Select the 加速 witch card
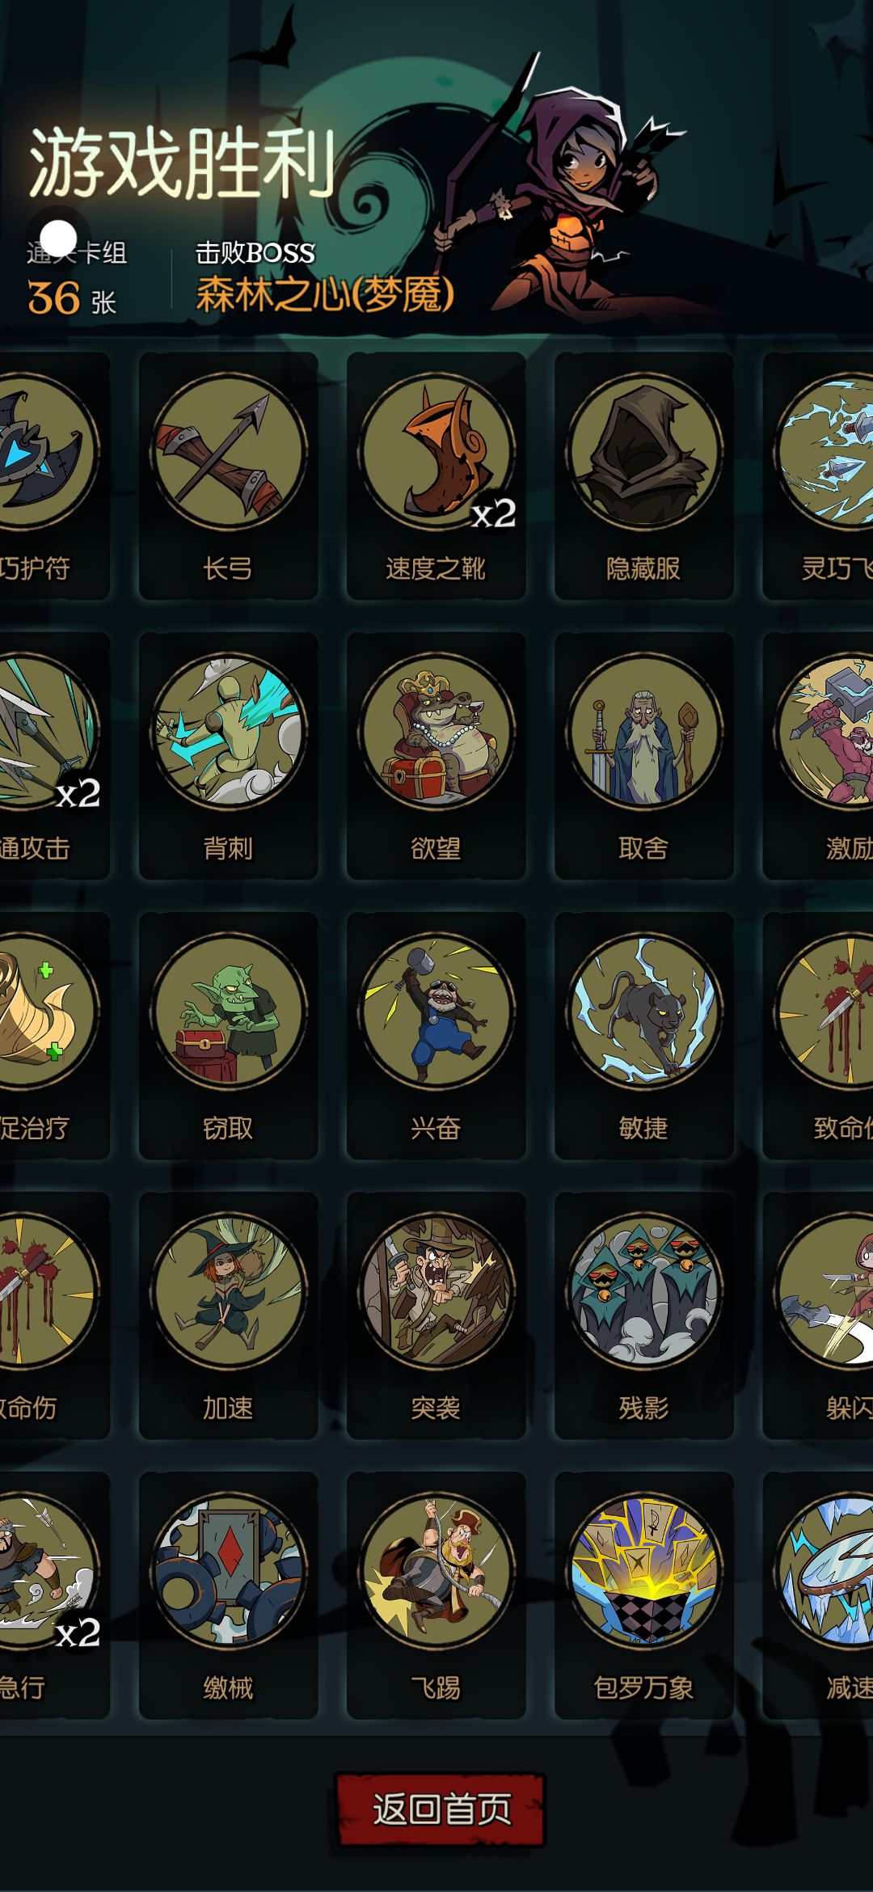The height and width of the screenshot is (1892, 873). click(x=229, y=1315)
